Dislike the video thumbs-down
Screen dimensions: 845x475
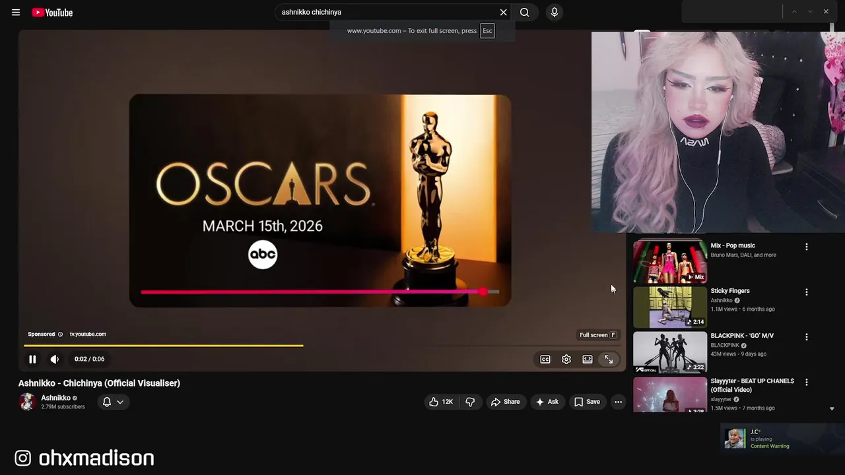[470, 402]
